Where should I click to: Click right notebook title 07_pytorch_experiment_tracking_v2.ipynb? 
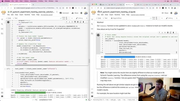coord(118,12)
